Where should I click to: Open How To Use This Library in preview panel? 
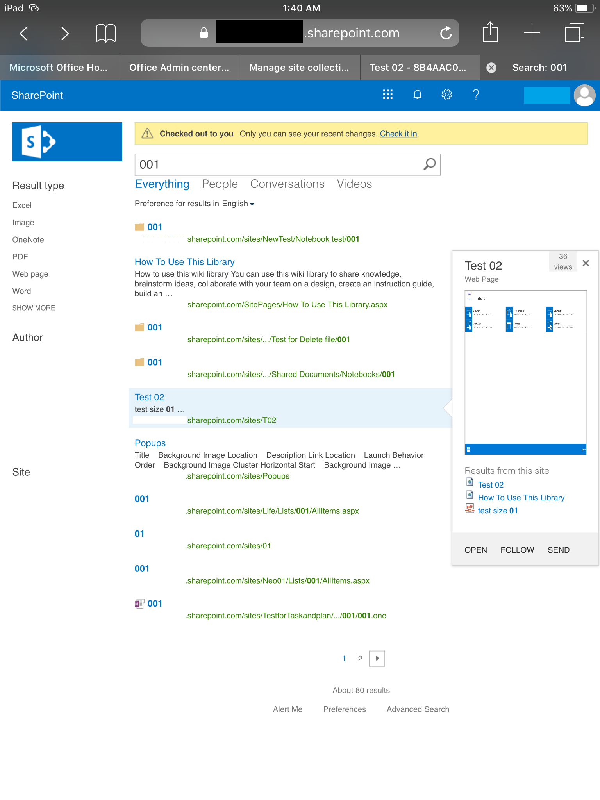(521, 498)
